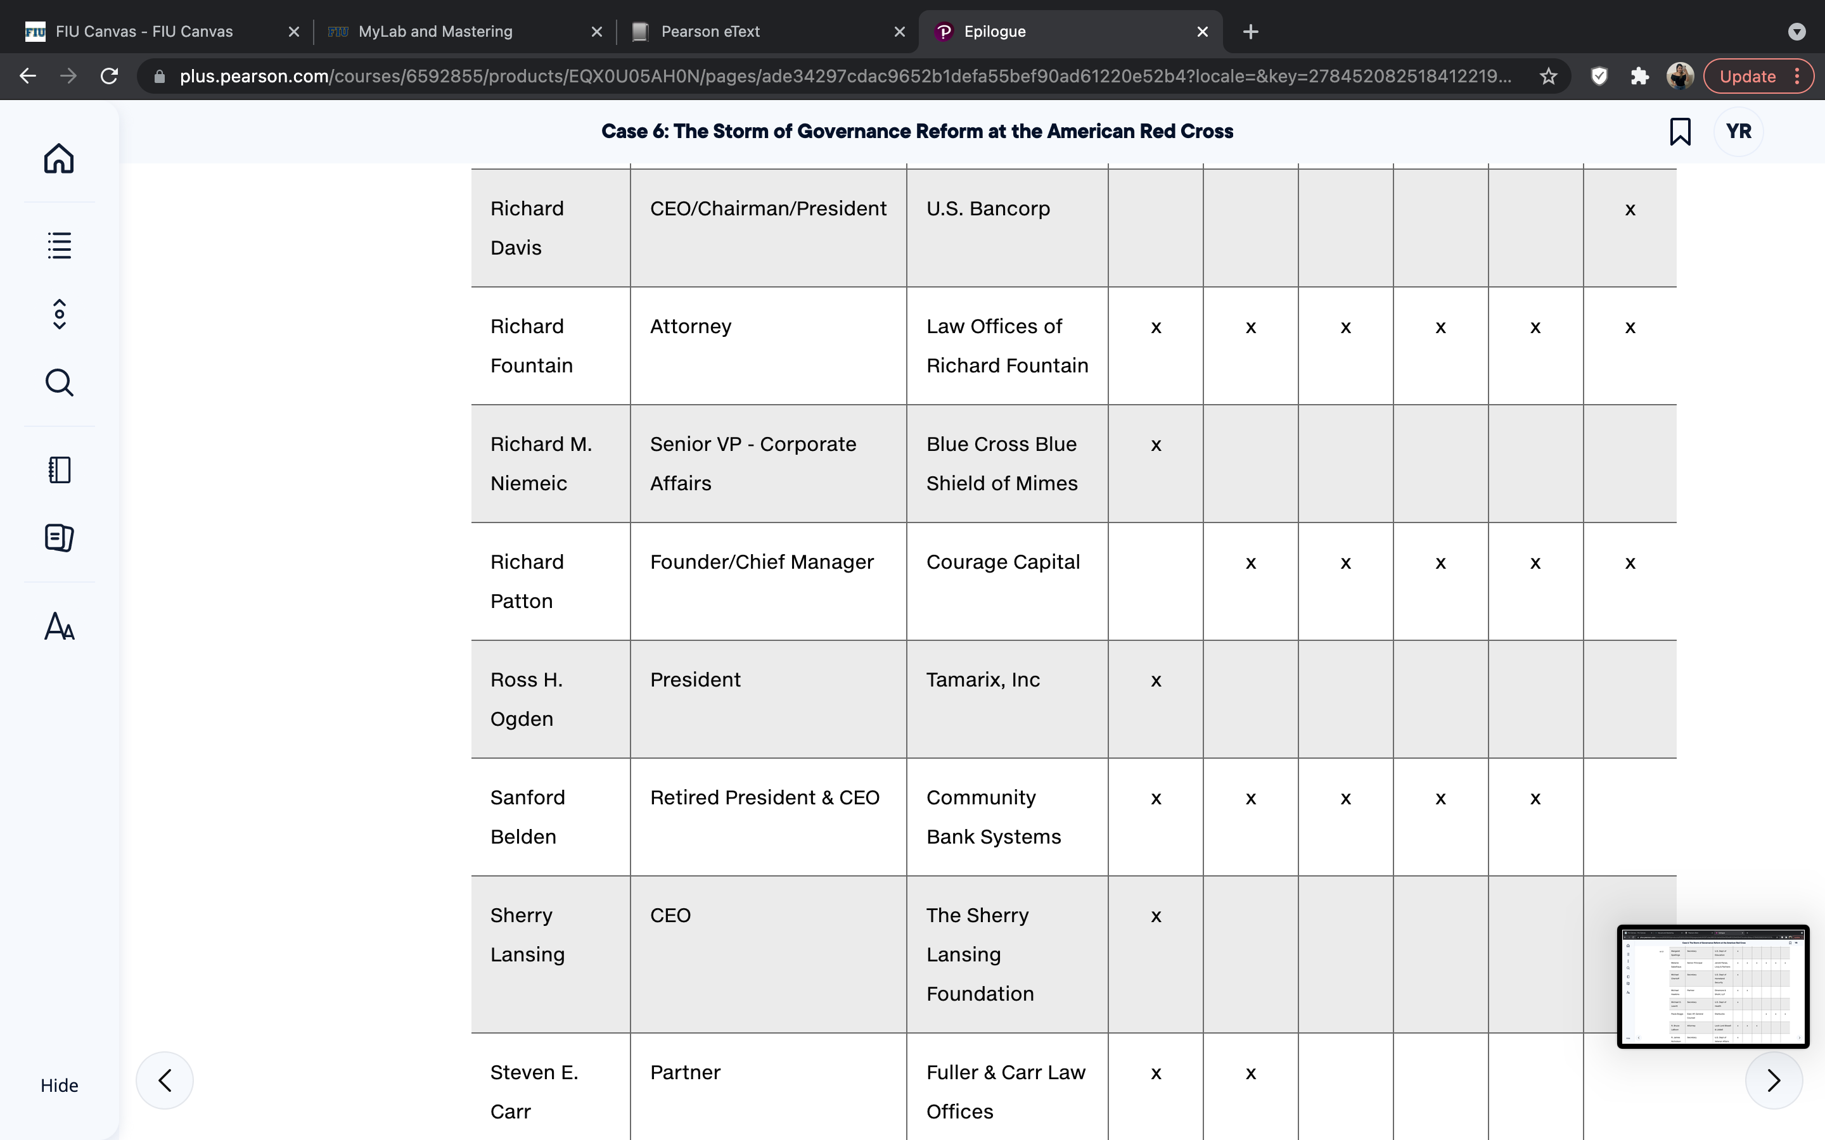Select the Blue Cross Blue Shield of Mimes cell

1008,464
